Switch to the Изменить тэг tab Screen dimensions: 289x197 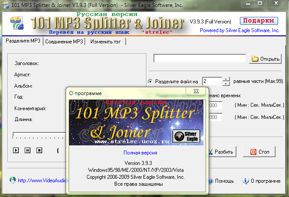[106, 42]
